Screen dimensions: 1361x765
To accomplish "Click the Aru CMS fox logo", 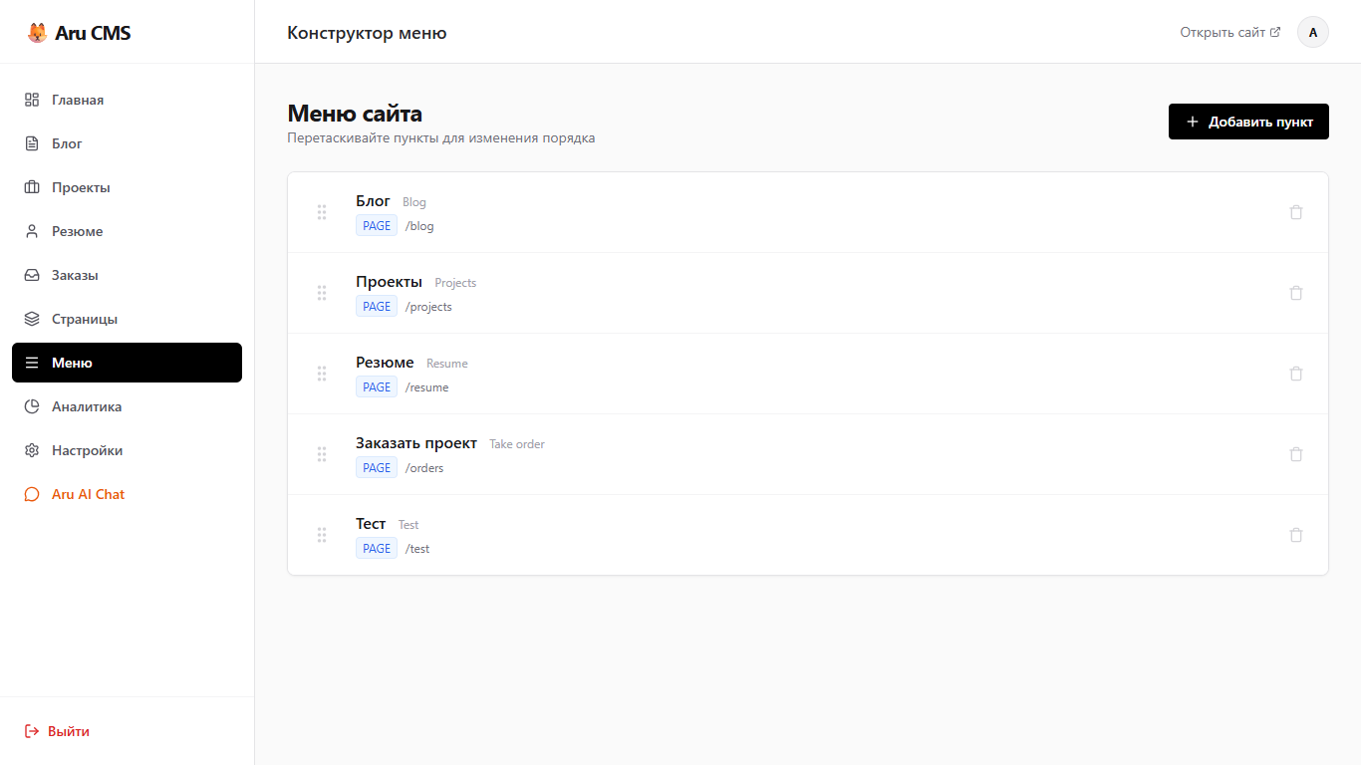I will click(37, 33).
